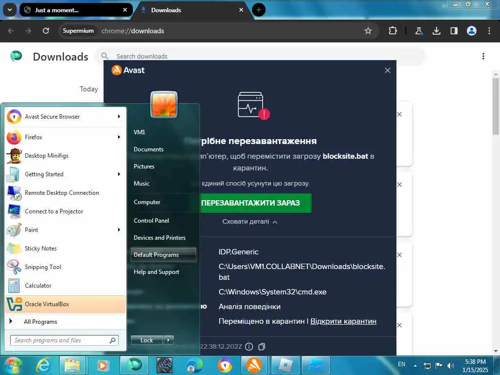Open Sticky Notes

point(65,248)
